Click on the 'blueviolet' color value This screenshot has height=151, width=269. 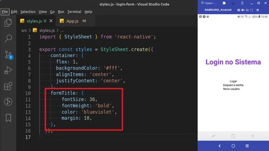(x=98, y=112)
